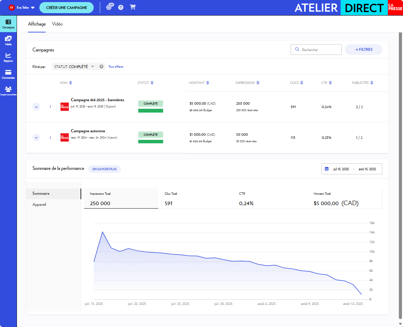Click the Créer une campagne button

(66, 8)
